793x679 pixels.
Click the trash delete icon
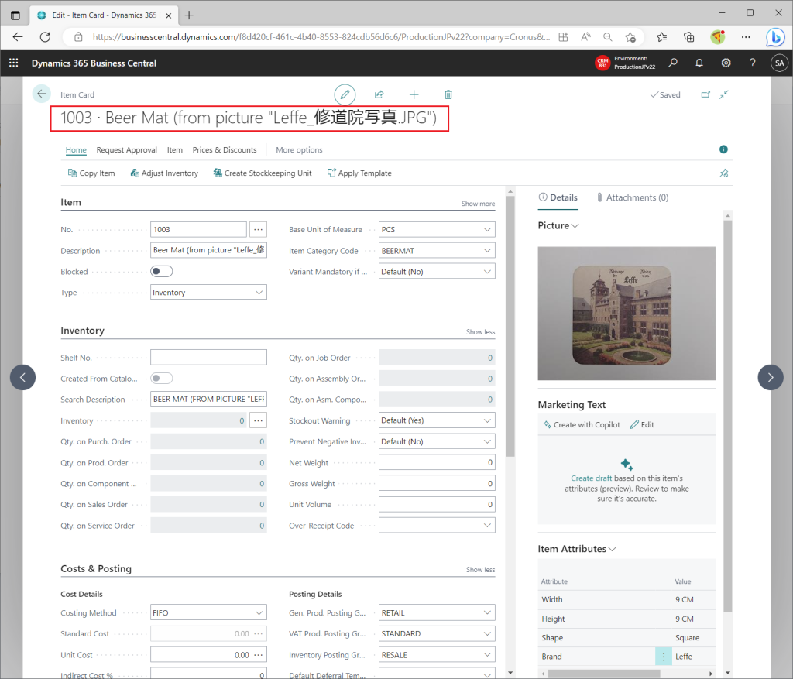click(x=448, y=94)
